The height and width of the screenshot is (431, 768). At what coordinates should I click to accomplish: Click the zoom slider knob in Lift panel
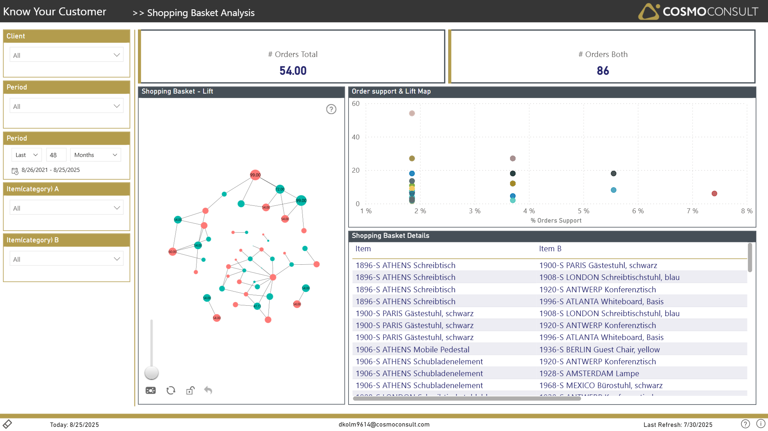click(151, 372)
